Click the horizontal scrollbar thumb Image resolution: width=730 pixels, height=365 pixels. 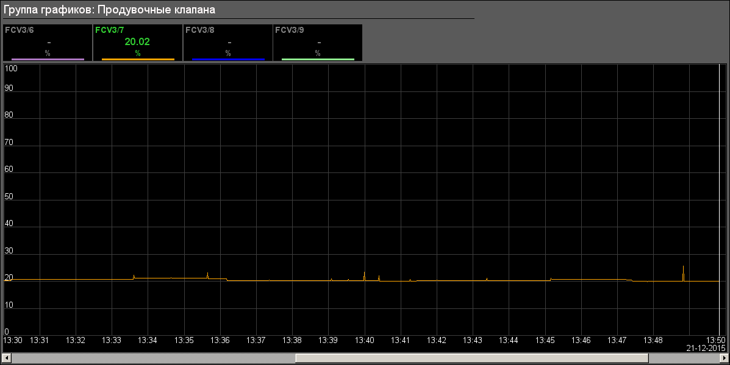pos(471,358)
